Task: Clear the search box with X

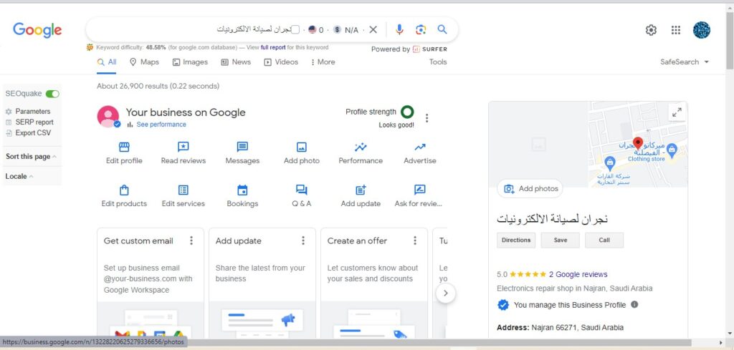Action: point(373,30)
